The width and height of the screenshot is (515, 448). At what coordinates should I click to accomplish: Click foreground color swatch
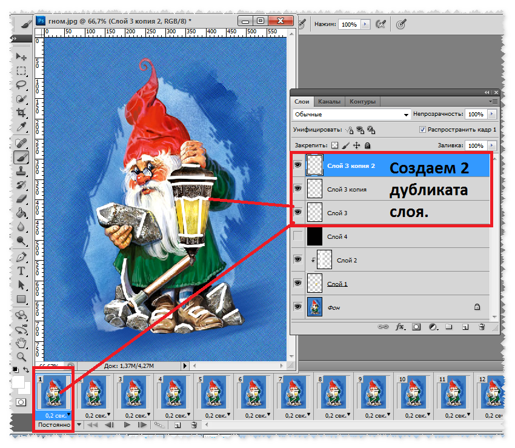18,383
